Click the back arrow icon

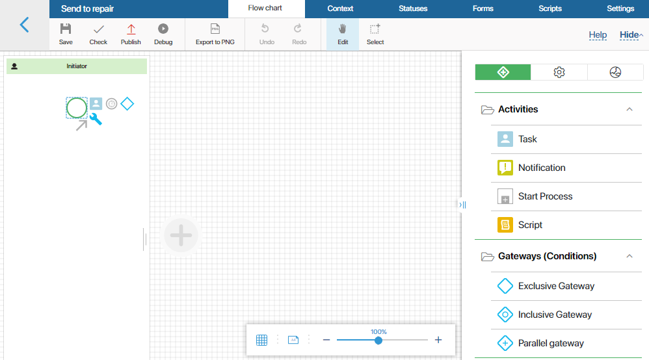(25, 25)
